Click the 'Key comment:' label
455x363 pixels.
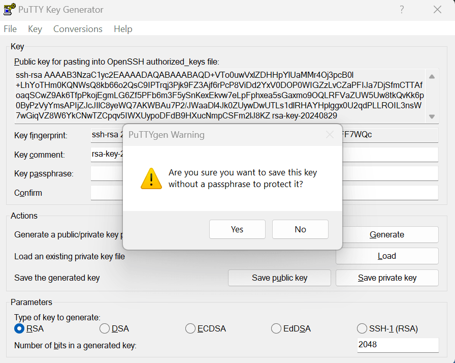40,155
